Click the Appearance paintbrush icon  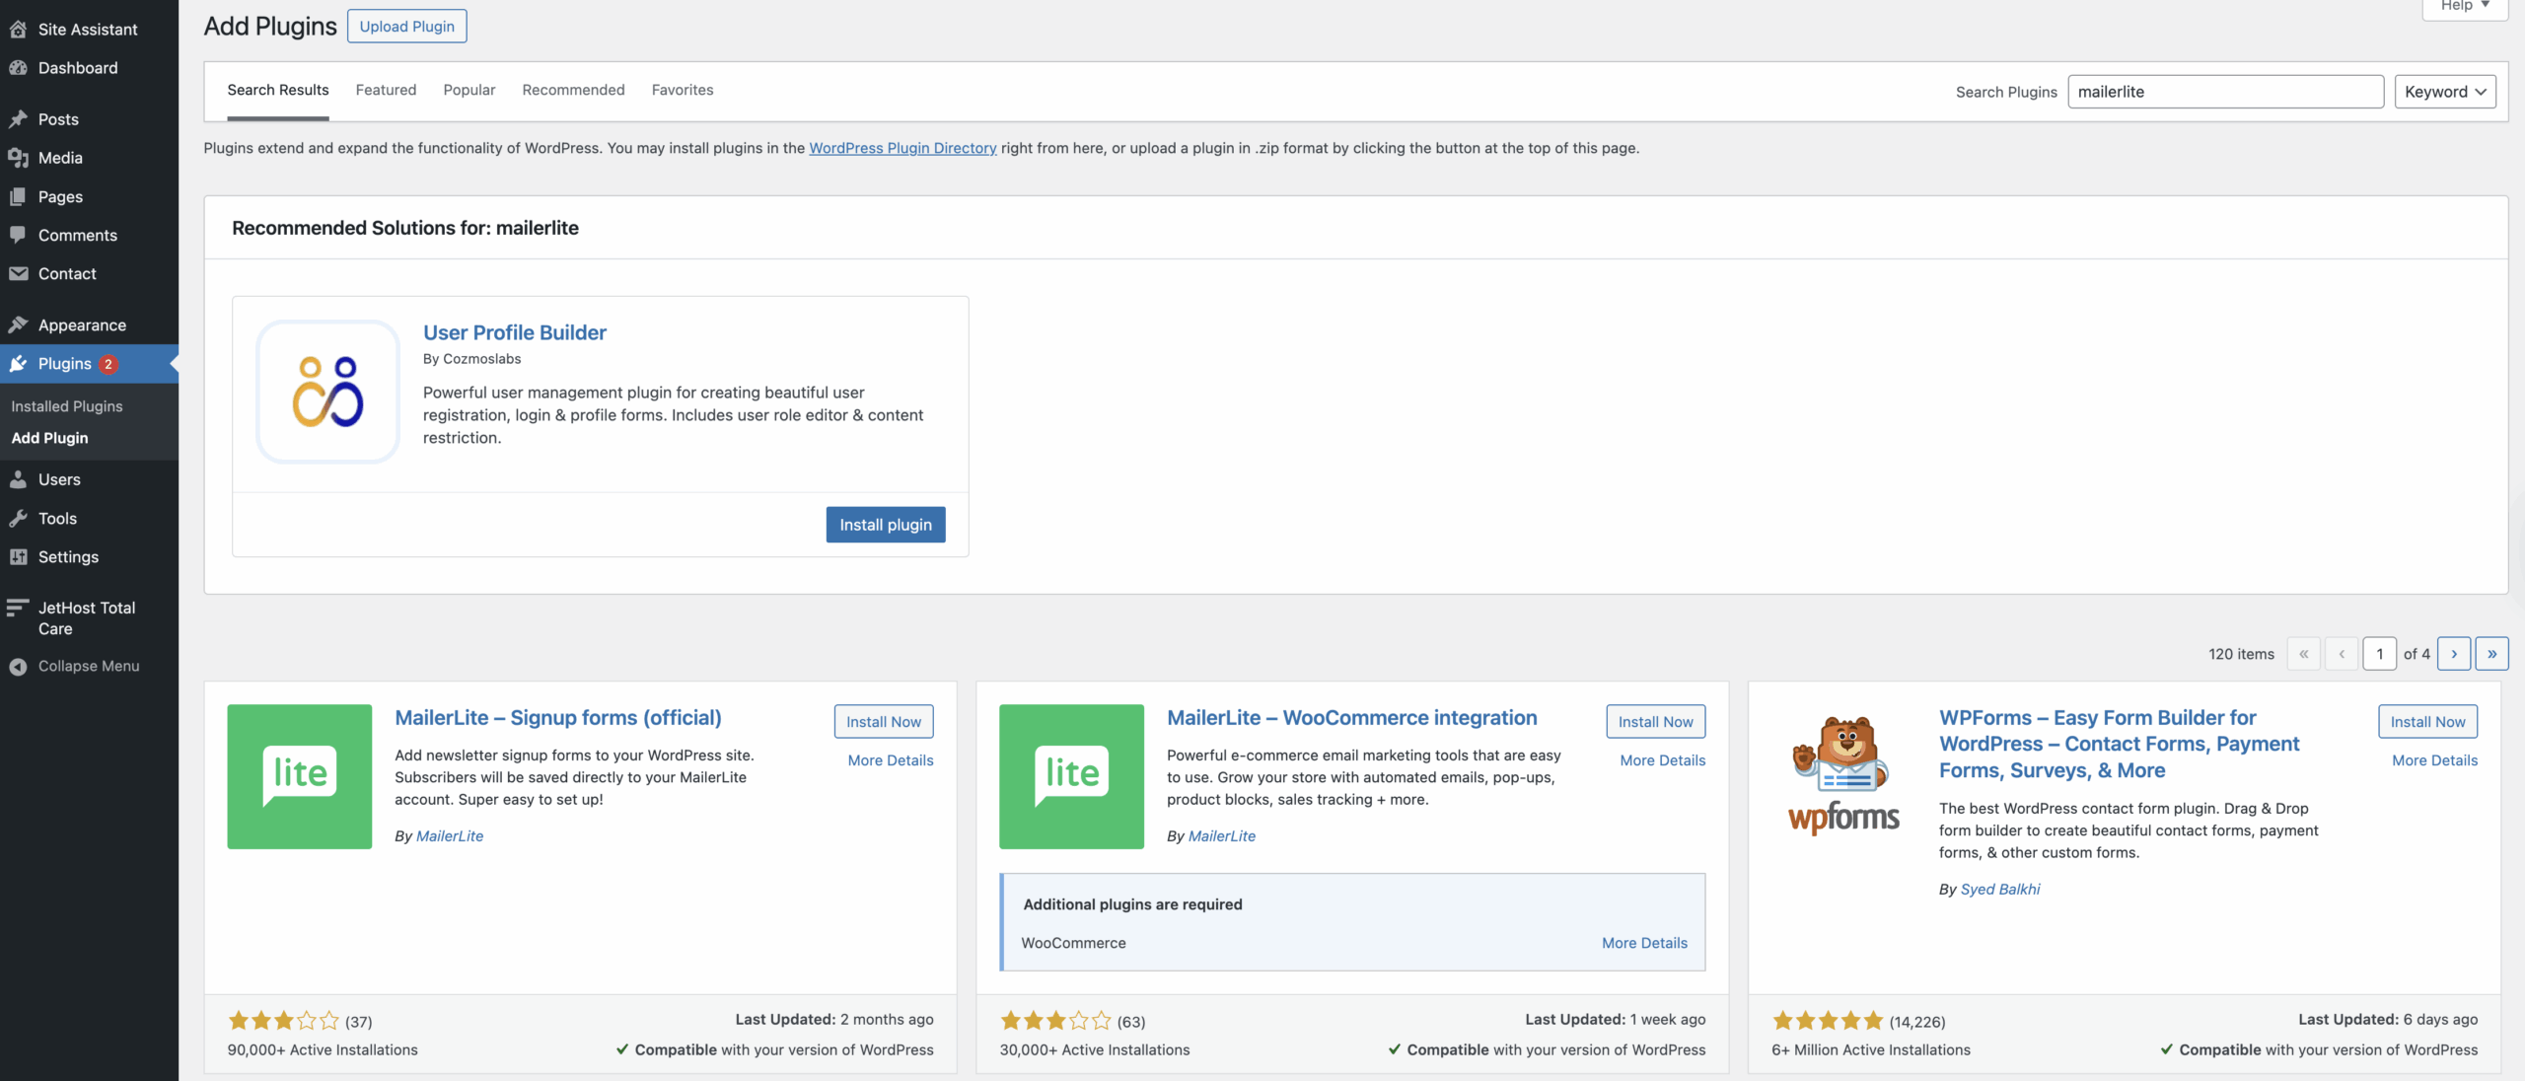(18, 324)
